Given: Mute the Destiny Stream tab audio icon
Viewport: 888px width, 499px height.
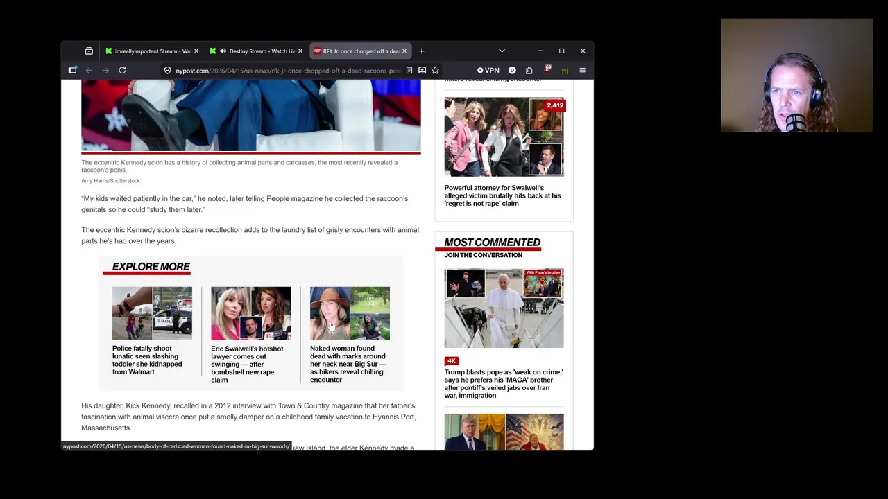Looking at the screenshot, I should tap(223, 51).
